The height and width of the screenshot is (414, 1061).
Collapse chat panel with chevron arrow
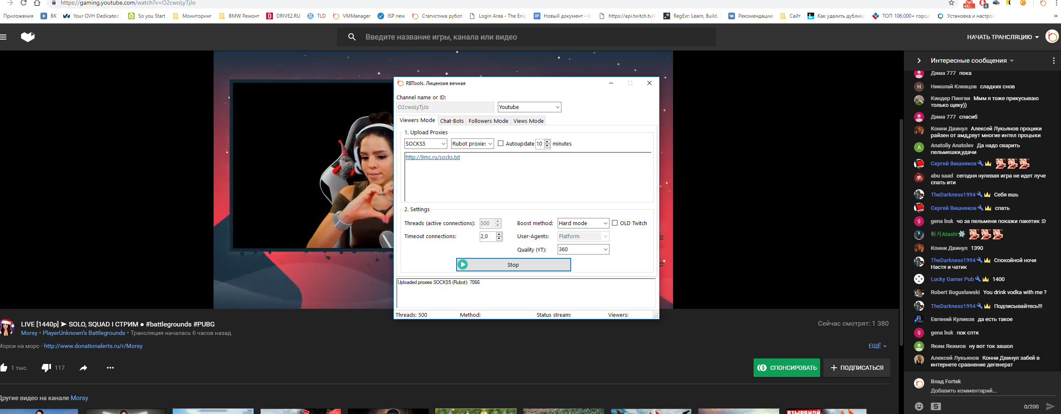point(919,61)
